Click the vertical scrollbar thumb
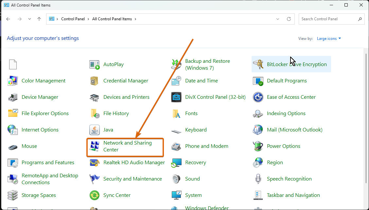The width and height of the screenshot is (369, 210). [366, 118]
